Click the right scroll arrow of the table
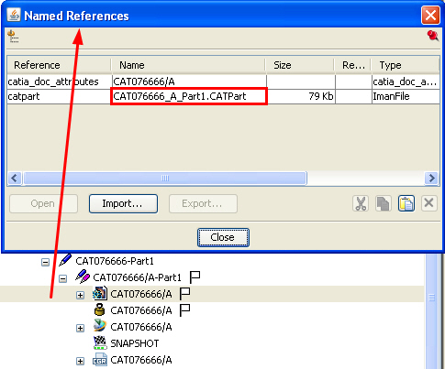Viewport: 445px width, 369px height. [431, 178]
